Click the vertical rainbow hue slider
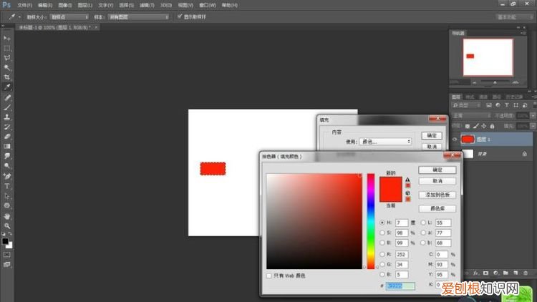Image resolution: width=537 pixels, height=302 pixels. click(371, 221)
